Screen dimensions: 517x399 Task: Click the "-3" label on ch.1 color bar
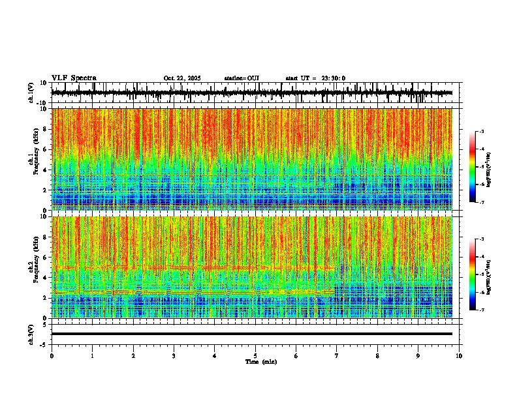click(x=481, y=131)
